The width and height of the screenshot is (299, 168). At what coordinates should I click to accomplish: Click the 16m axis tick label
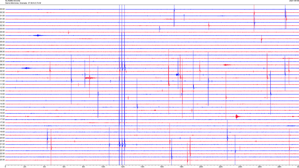(162, 167)
